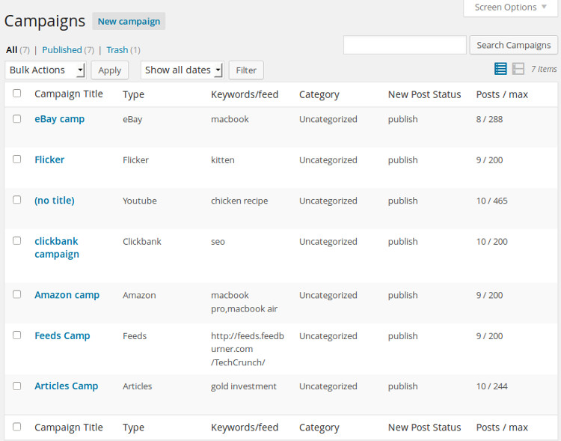This screenshot has width=561, height=441.
Task: Show Published campaigns filter
Action: pyautogui.click(x=62, y=50)
